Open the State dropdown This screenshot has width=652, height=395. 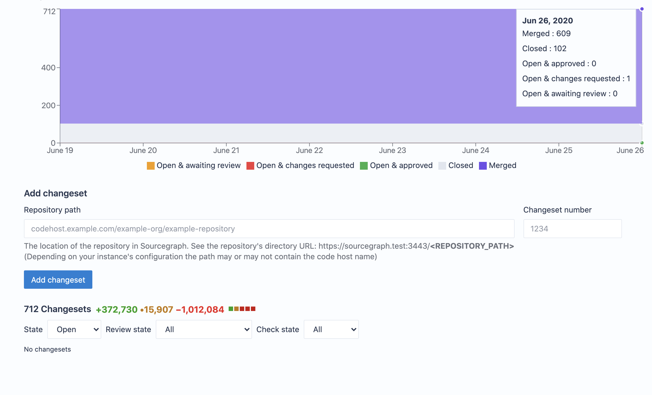[x=74, y=329]
